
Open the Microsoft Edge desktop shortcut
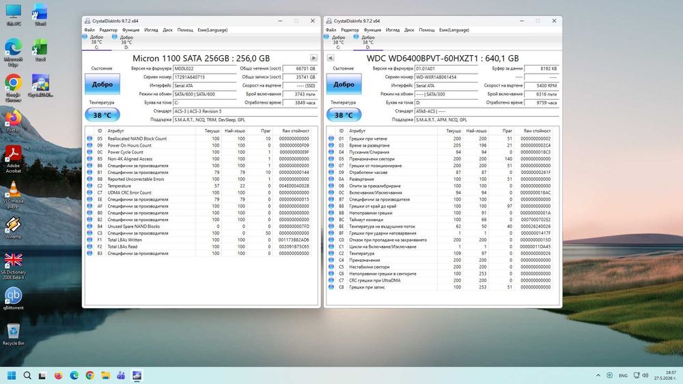[x=13, y=53]
